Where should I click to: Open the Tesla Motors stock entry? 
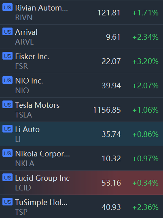37,105
